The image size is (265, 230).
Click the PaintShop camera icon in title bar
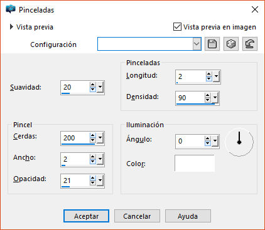pyautogui.click(x=11, y=9)
